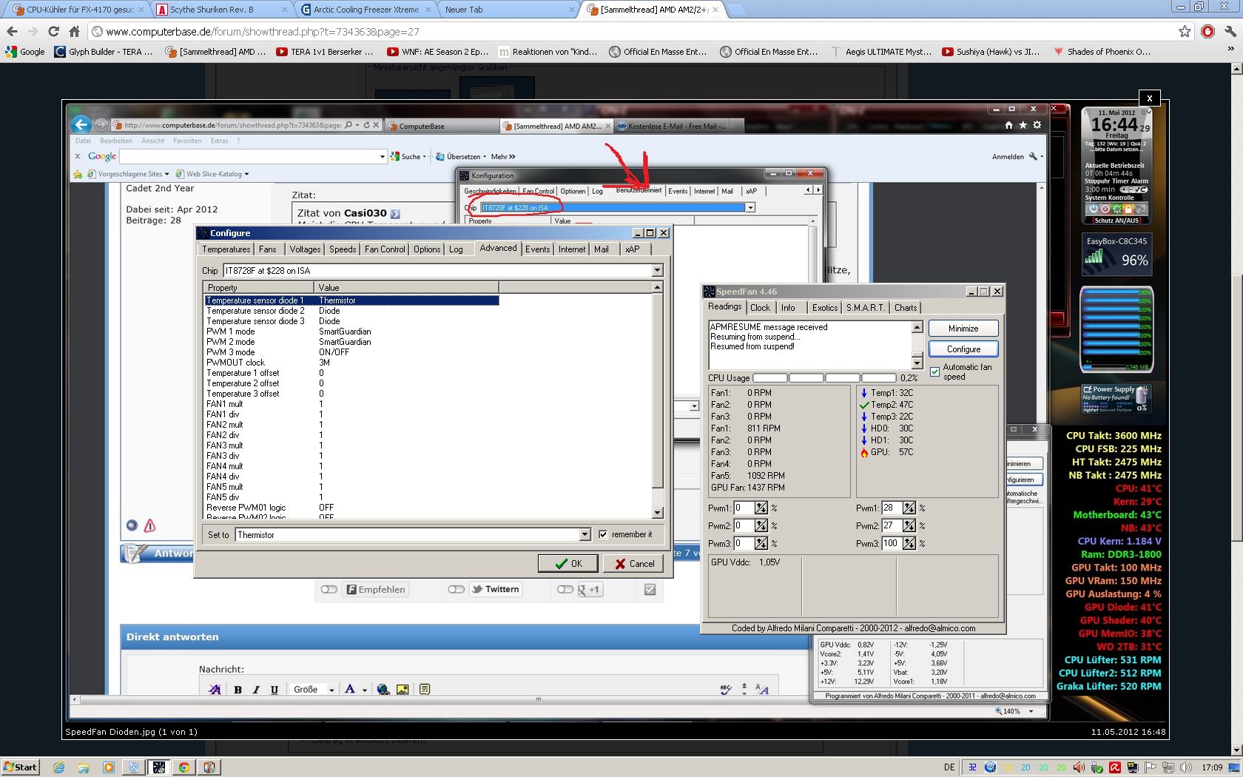The height and width of the screenshot is (777, 1243).
Task: Open the Bearbeiten menu in Internet Explorer
Action: [x=116, y=141]
